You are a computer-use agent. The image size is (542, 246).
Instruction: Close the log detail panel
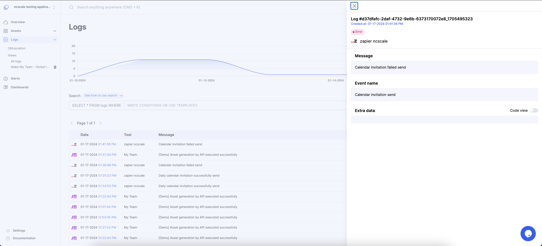click(x=354, y=6)
